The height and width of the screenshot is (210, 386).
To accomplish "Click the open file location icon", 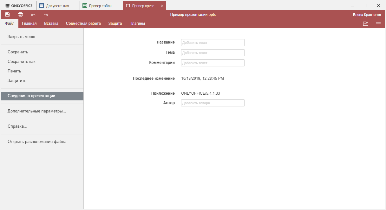I will pyautogui.click(x=366, y=24).
